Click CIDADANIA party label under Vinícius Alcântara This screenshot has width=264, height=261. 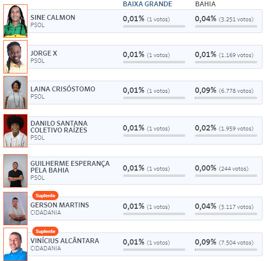46,248
